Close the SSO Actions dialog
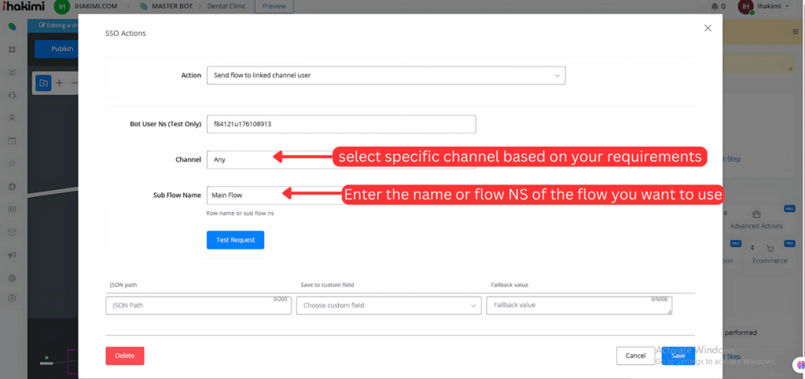Image resolution: width=805 pixels, height=379 pixels. [x=708, y=28]
